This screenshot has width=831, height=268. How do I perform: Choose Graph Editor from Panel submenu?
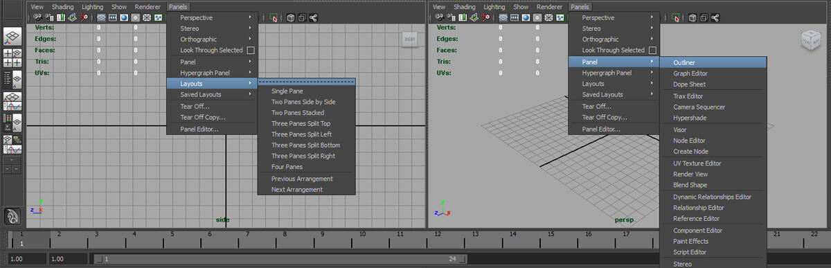(x=713, y=73)
